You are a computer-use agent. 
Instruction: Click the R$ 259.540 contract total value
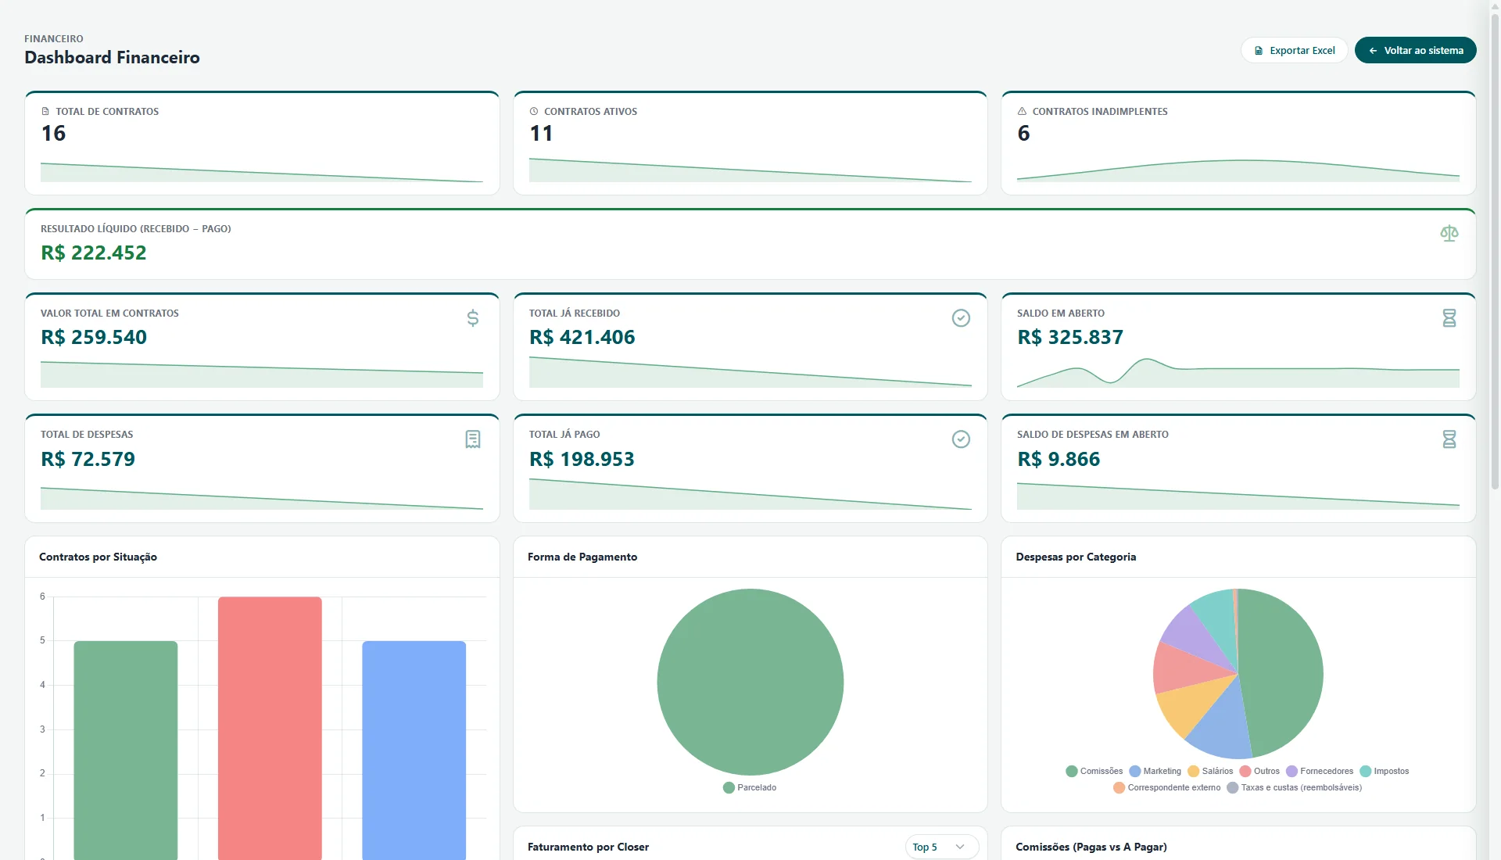pyautogui.click(x=94, y=337)
